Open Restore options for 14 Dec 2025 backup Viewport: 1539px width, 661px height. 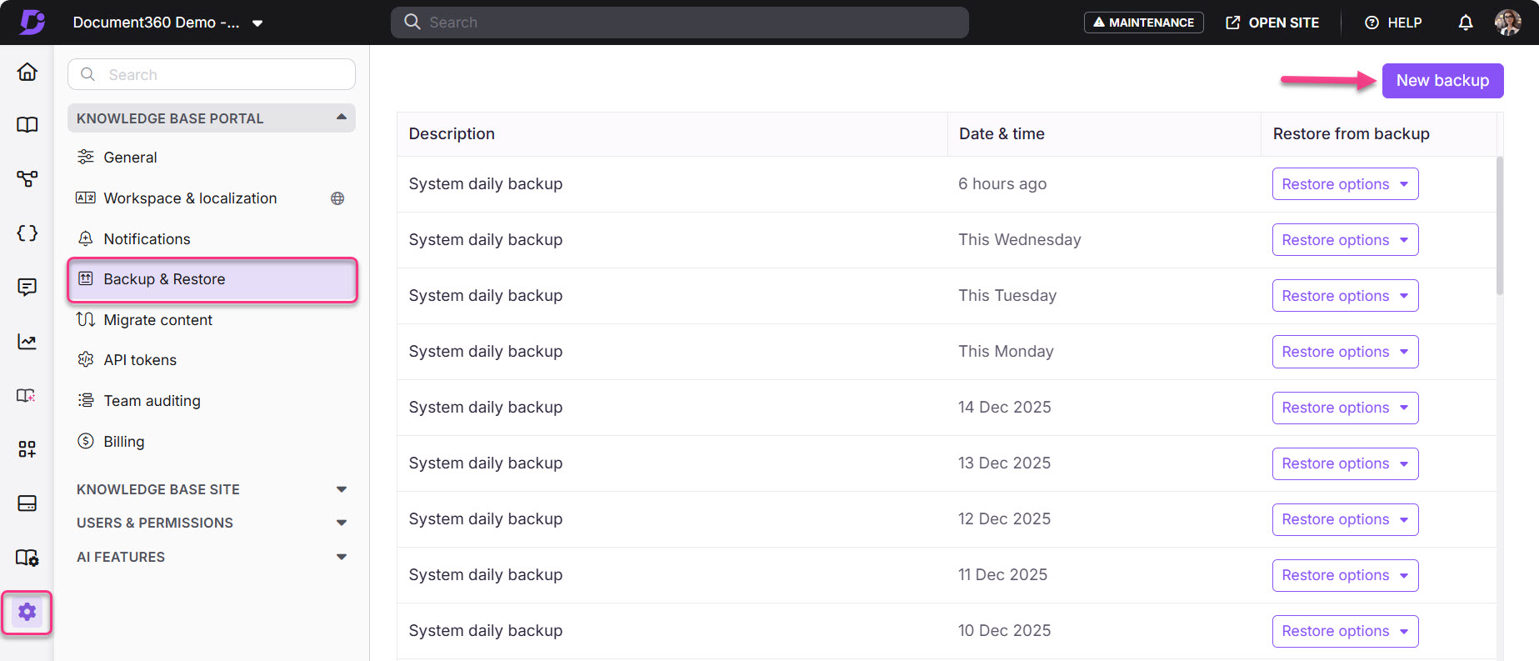tap(1345, 408)
